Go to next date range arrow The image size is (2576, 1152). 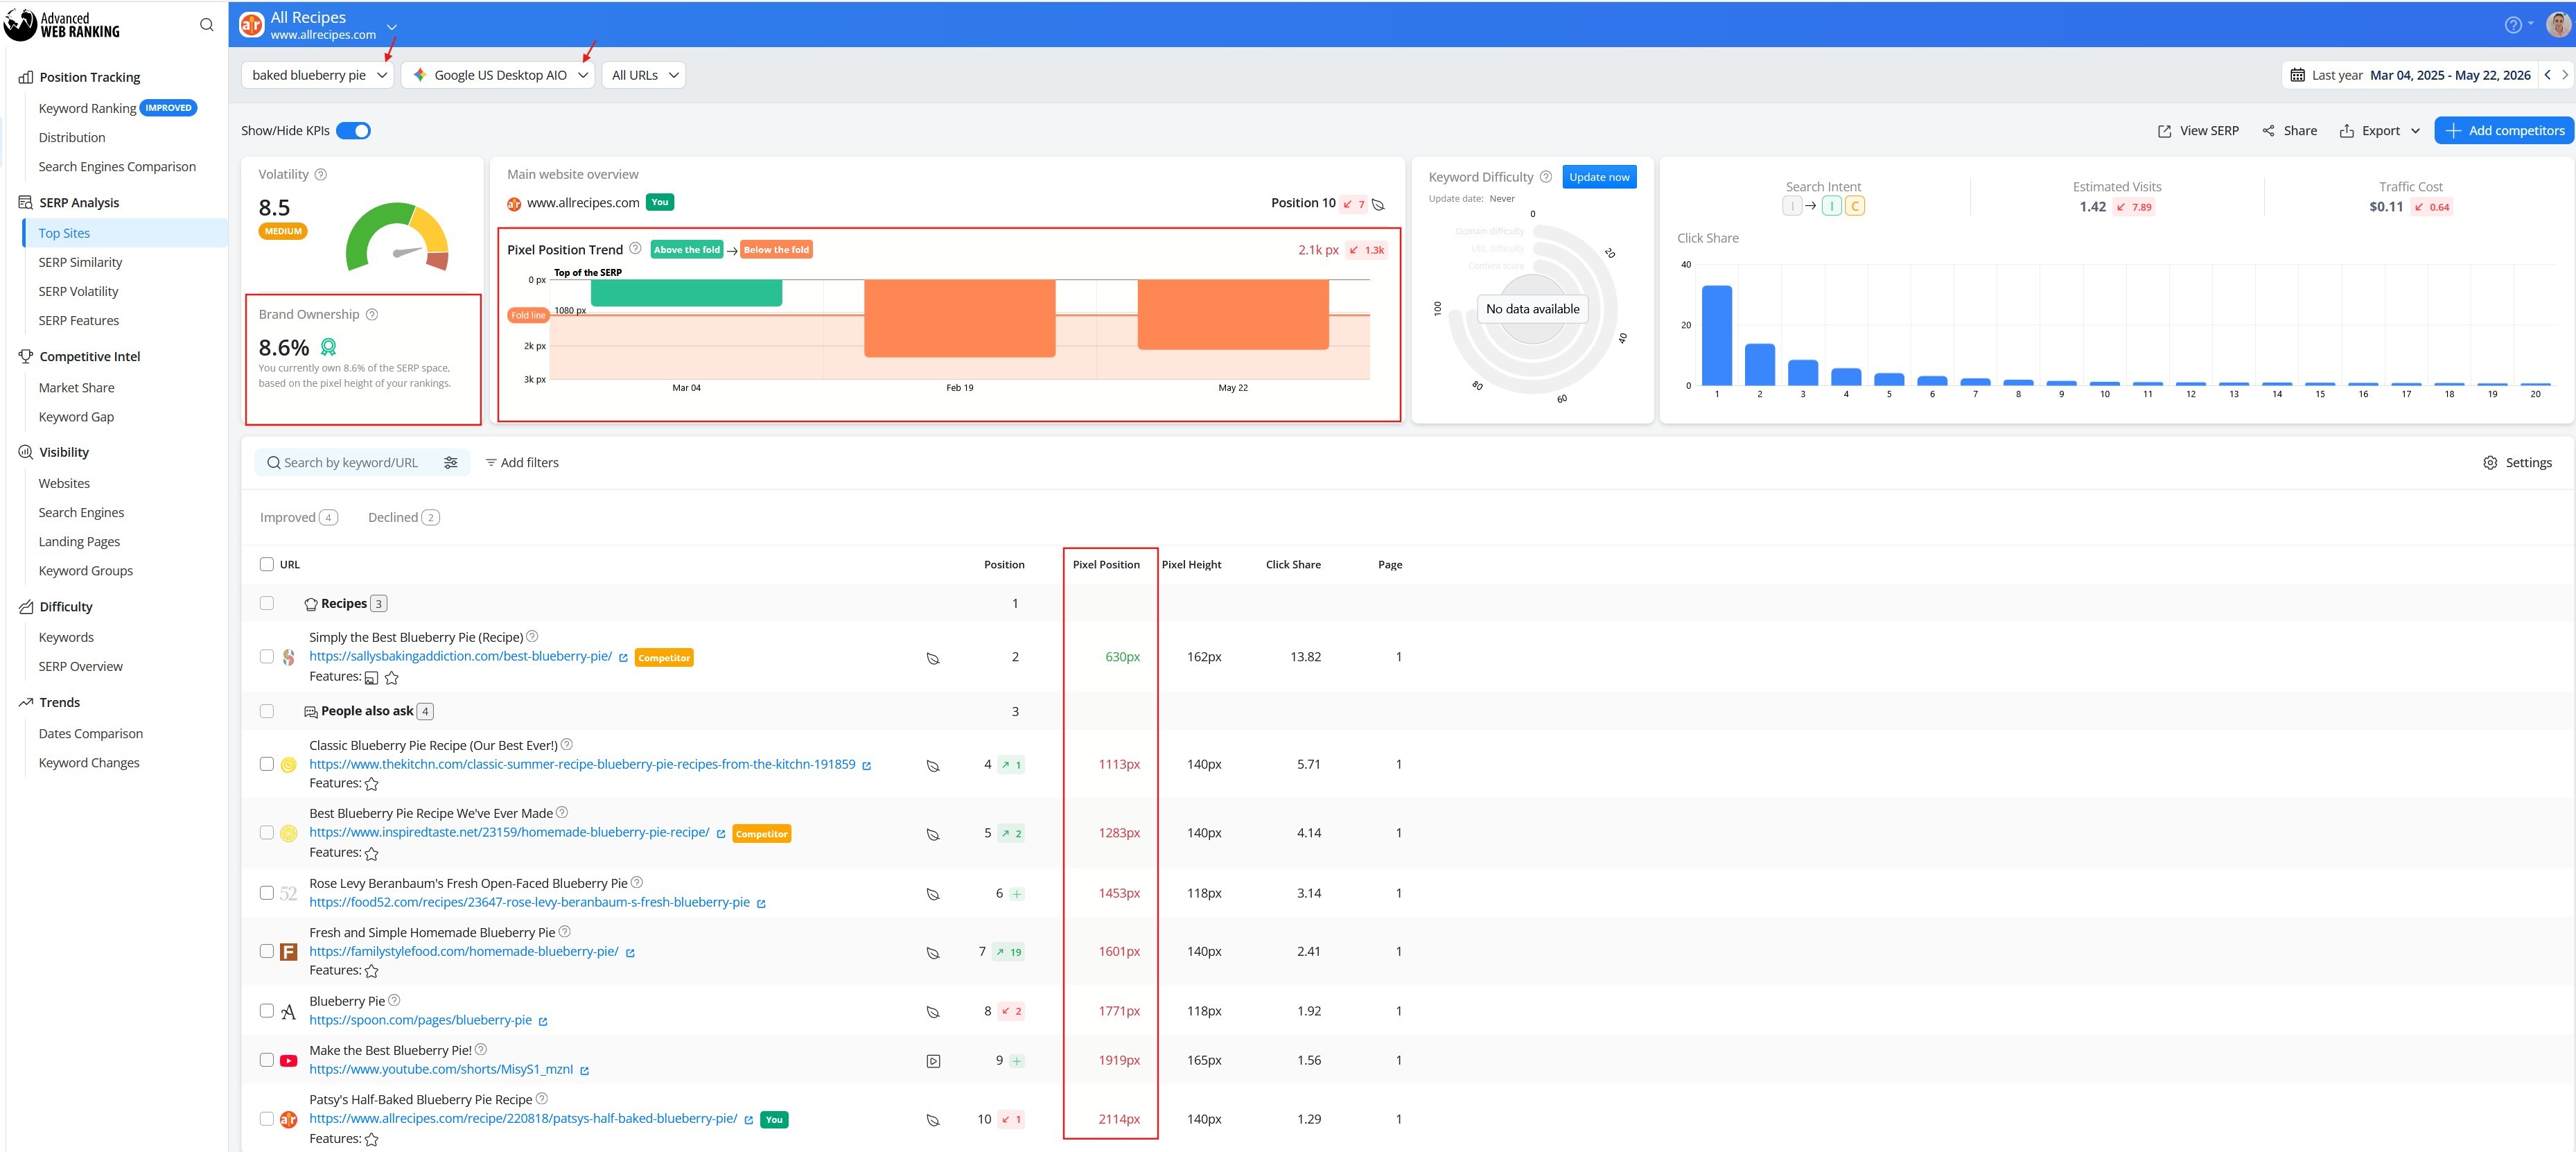coord(2564,75)
